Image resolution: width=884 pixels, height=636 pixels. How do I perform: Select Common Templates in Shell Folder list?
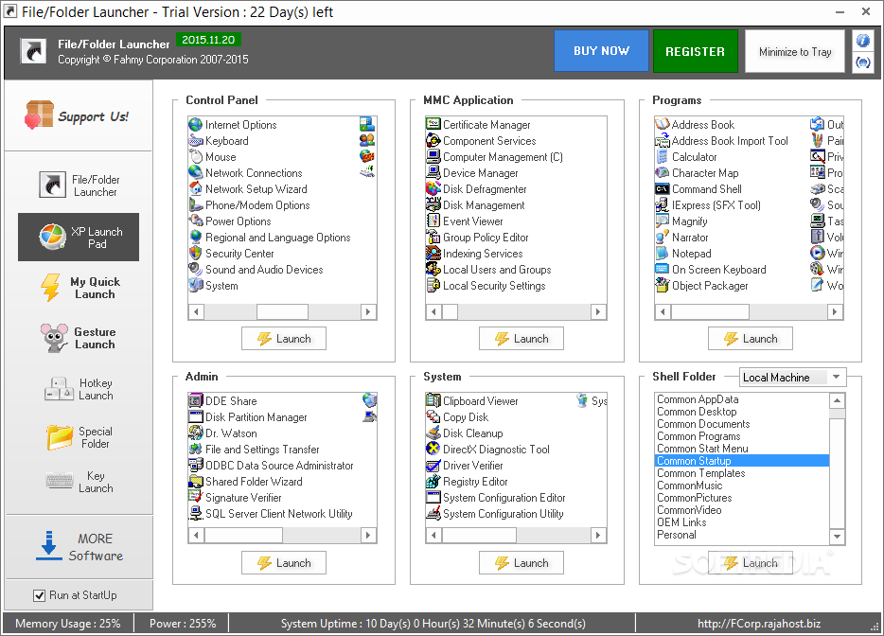tap(742, 473)
